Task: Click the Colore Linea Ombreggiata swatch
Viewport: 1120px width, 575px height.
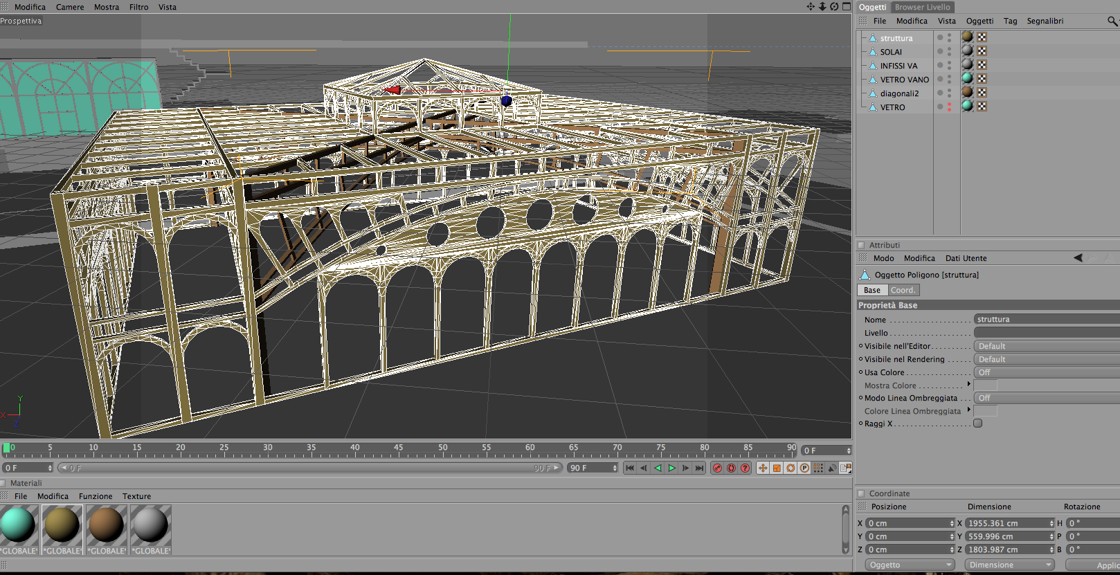Action: (986, 411)
